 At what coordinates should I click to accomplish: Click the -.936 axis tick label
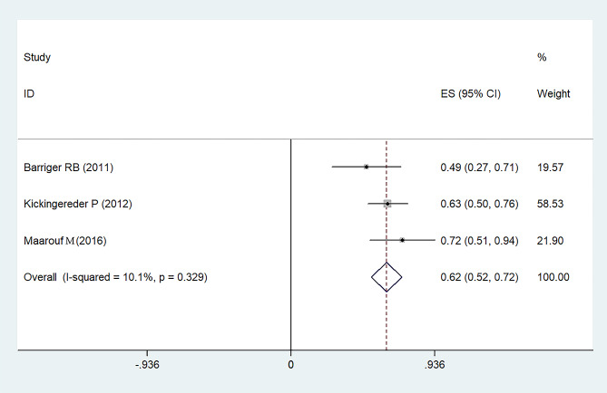(147, 364)
